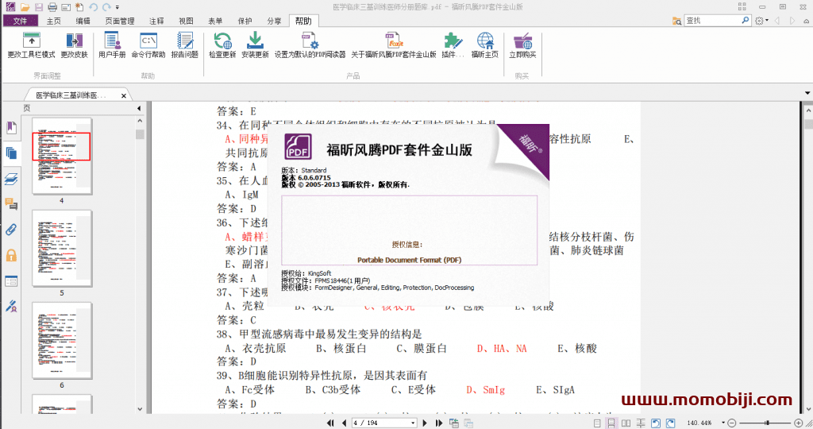Switch to the 页面管理 ribbon tab
The width and height of the screenshot is (813, 429).
coord(120,21)
